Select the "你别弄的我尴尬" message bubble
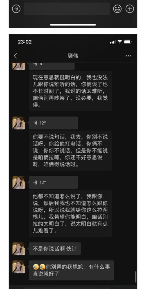Viewport: 146px width, 289px height. [x=71, y=270]
